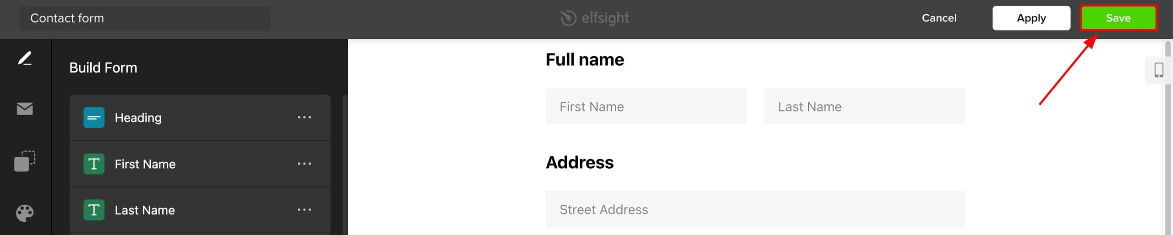This screenshot has height=235, width=1173.
Task: Open the Build Form pencil tab
Action: pyautogui.click(x=25, y=59)
